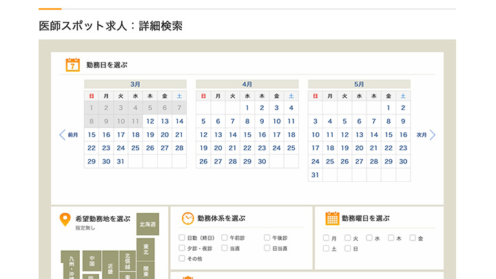Screen dimensions: 496x279
Task: Advance to next month with 次月 arrow
Action: (x=433, y=135)
